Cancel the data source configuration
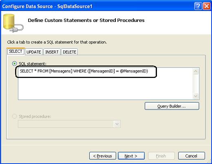The width and height of the screenshot is (212, 164). tap(192, 156)
